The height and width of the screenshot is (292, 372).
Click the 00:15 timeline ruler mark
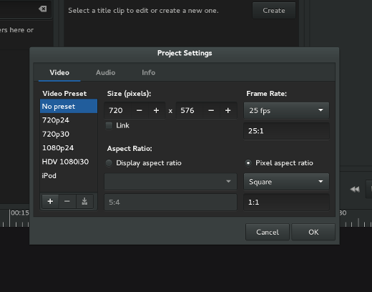tap(20, 213)
